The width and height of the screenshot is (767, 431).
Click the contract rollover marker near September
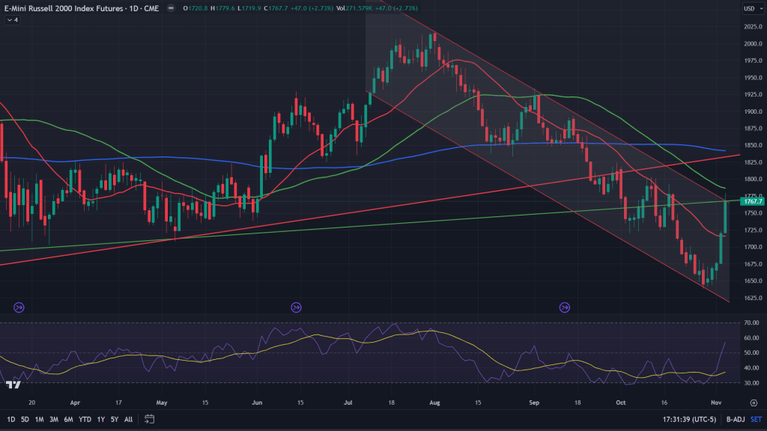[x=565, y=307]
